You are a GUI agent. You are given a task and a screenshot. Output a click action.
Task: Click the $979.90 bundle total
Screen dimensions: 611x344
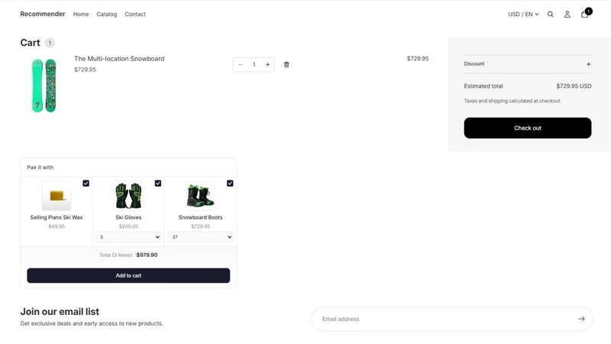147,255
